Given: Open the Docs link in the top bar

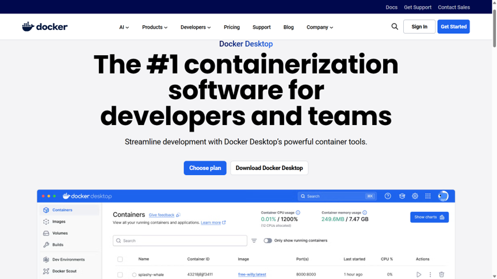Looking at the screenshot, I should (x=392, y=7).
